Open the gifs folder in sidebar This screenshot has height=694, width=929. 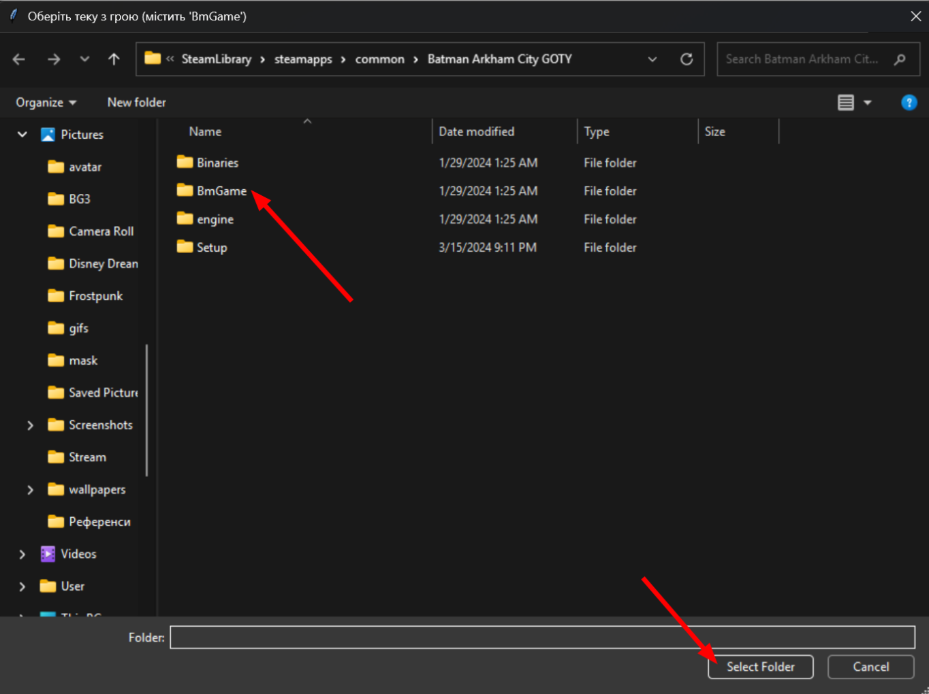[79, 329]
